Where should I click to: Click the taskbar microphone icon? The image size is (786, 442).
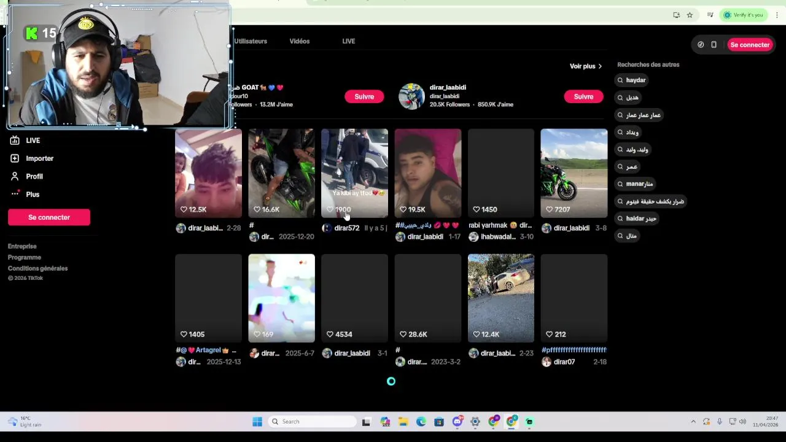(719, 422)
